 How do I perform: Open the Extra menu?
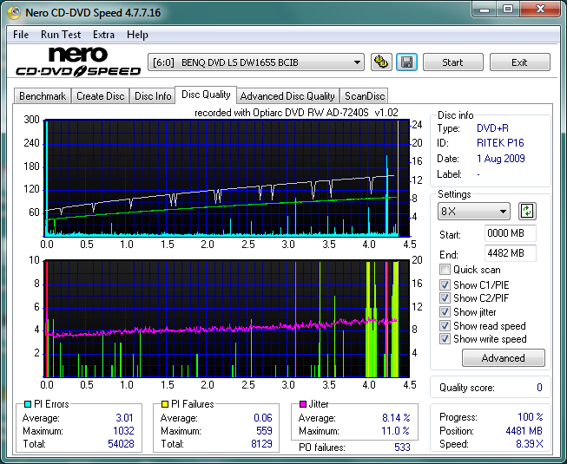(x=103, y=35)
